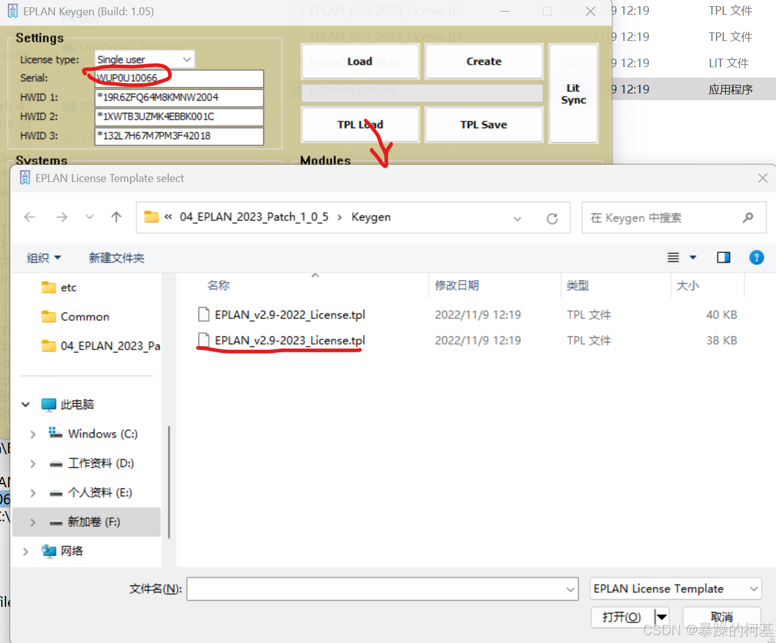Change view layout icon
The height and width of the screenshot is (643, 776).
click(x=673, y=258)
